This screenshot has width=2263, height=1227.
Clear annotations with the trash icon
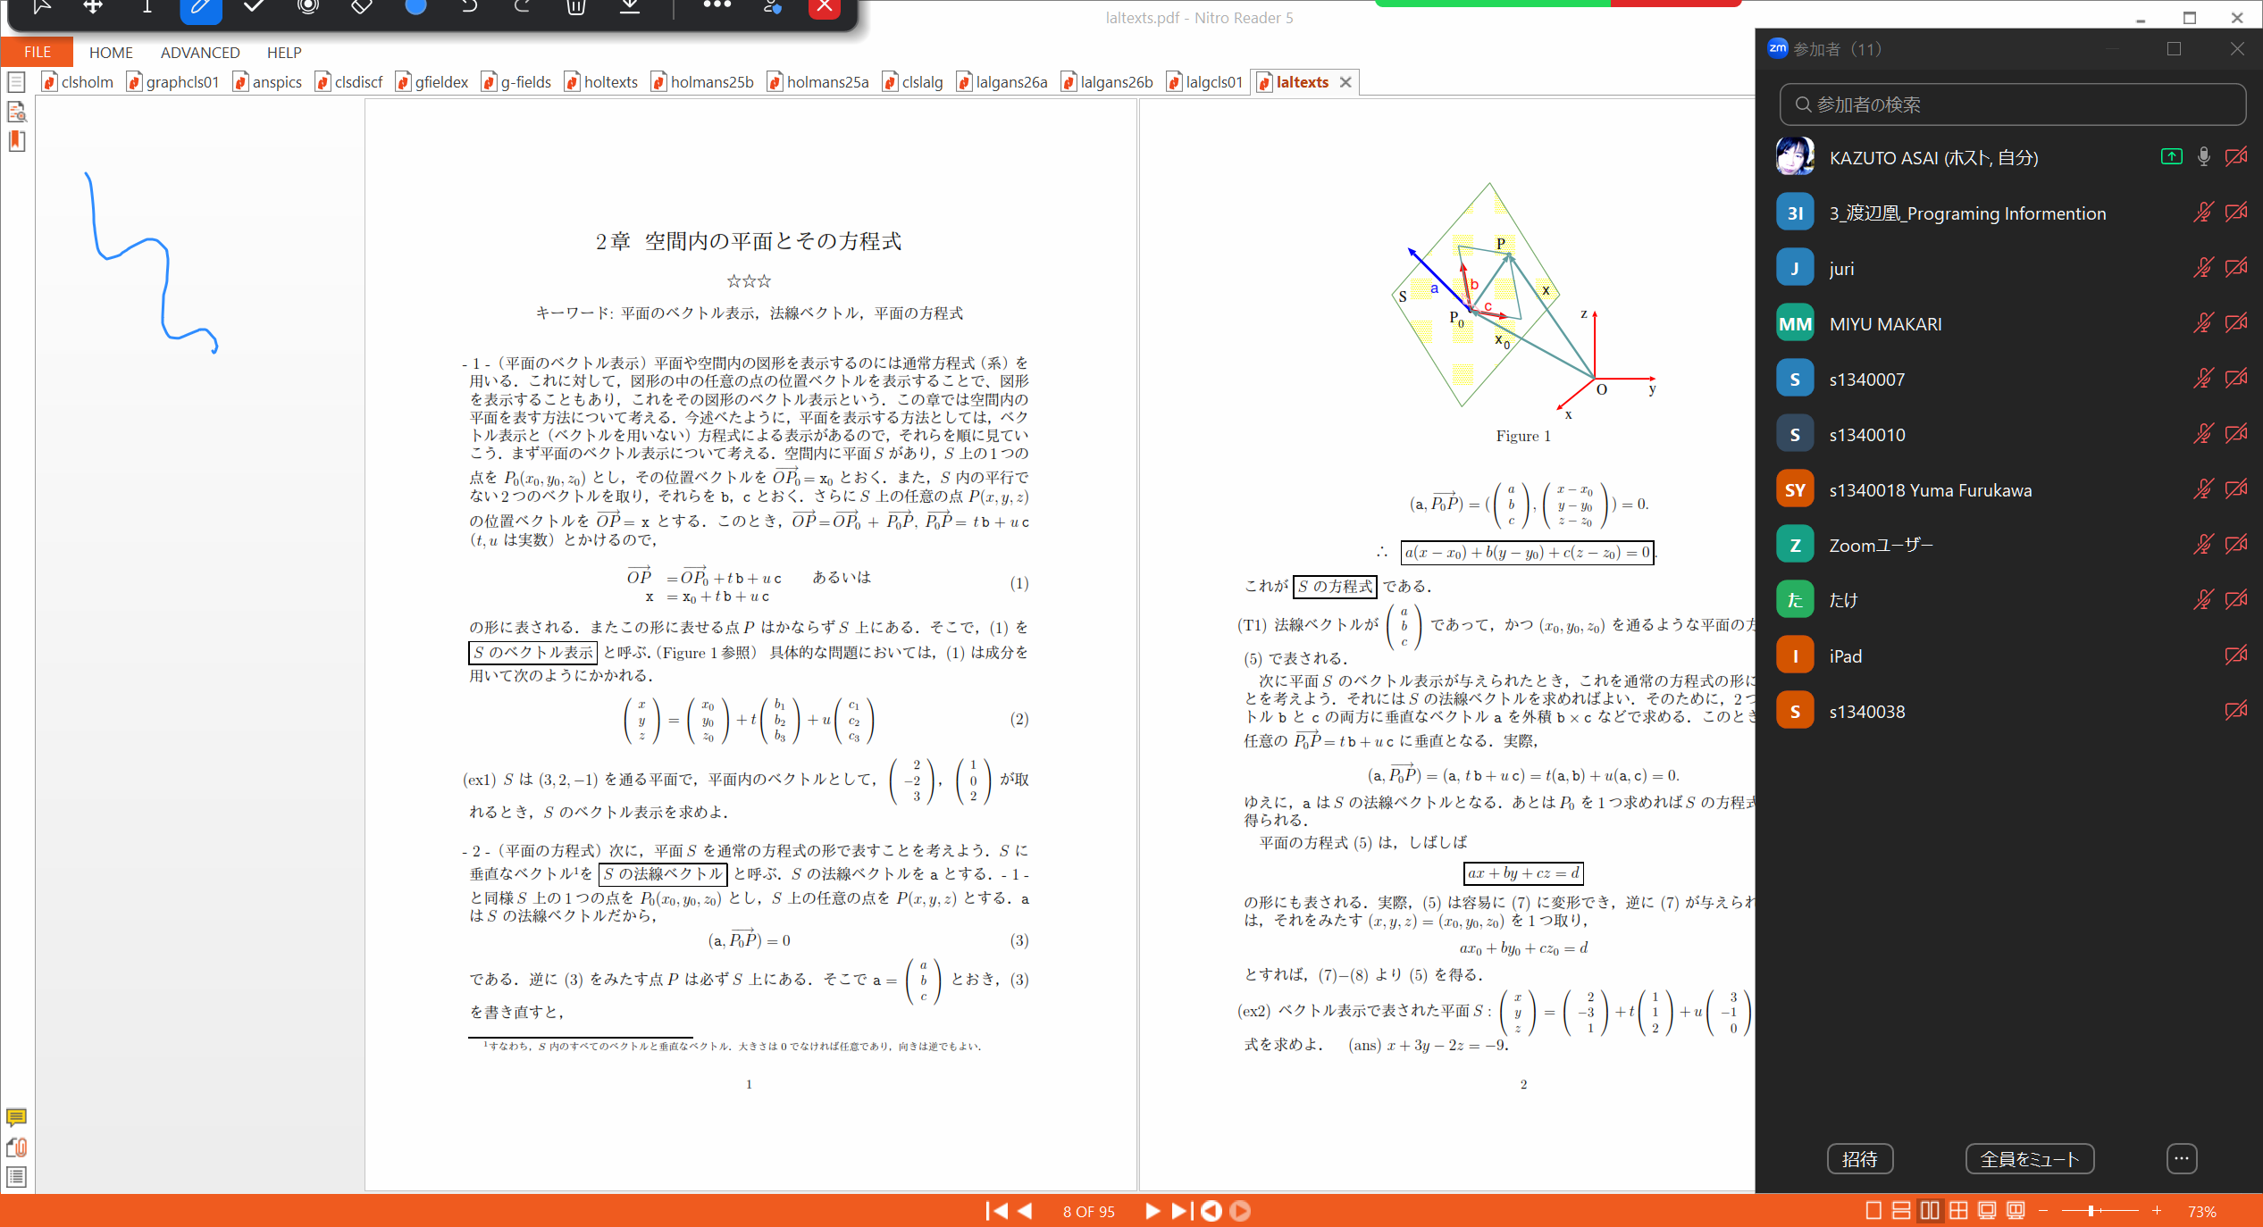(x=576, y=7)
